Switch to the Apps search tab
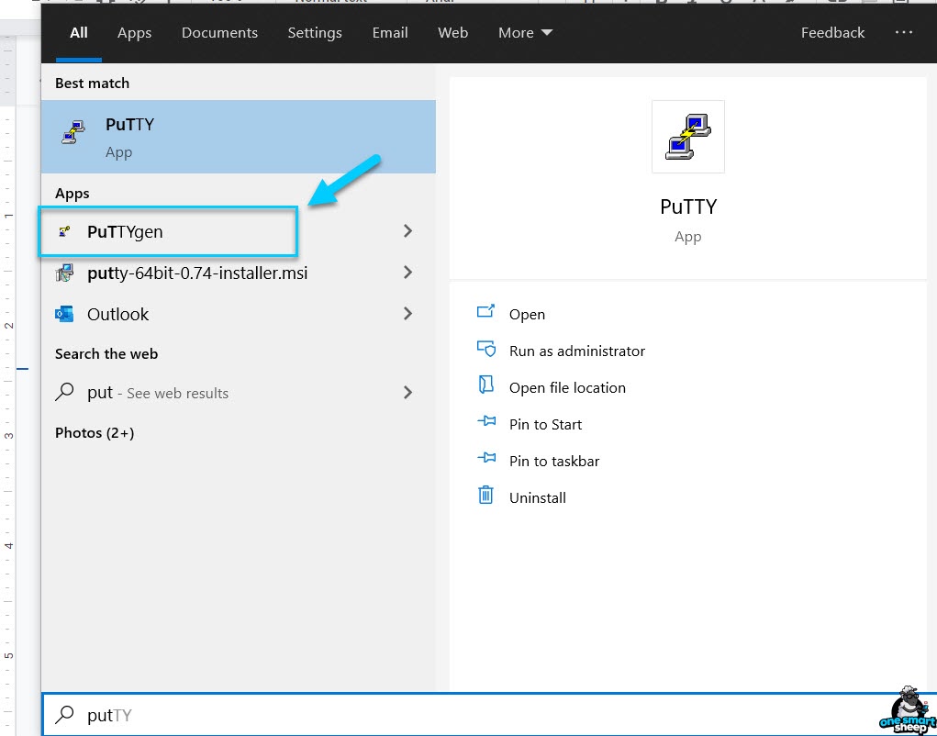 pos(135,33)
